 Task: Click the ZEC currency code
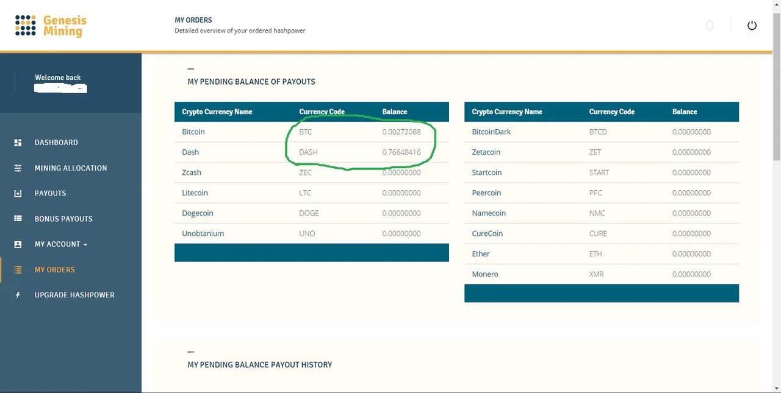(305, 172)
